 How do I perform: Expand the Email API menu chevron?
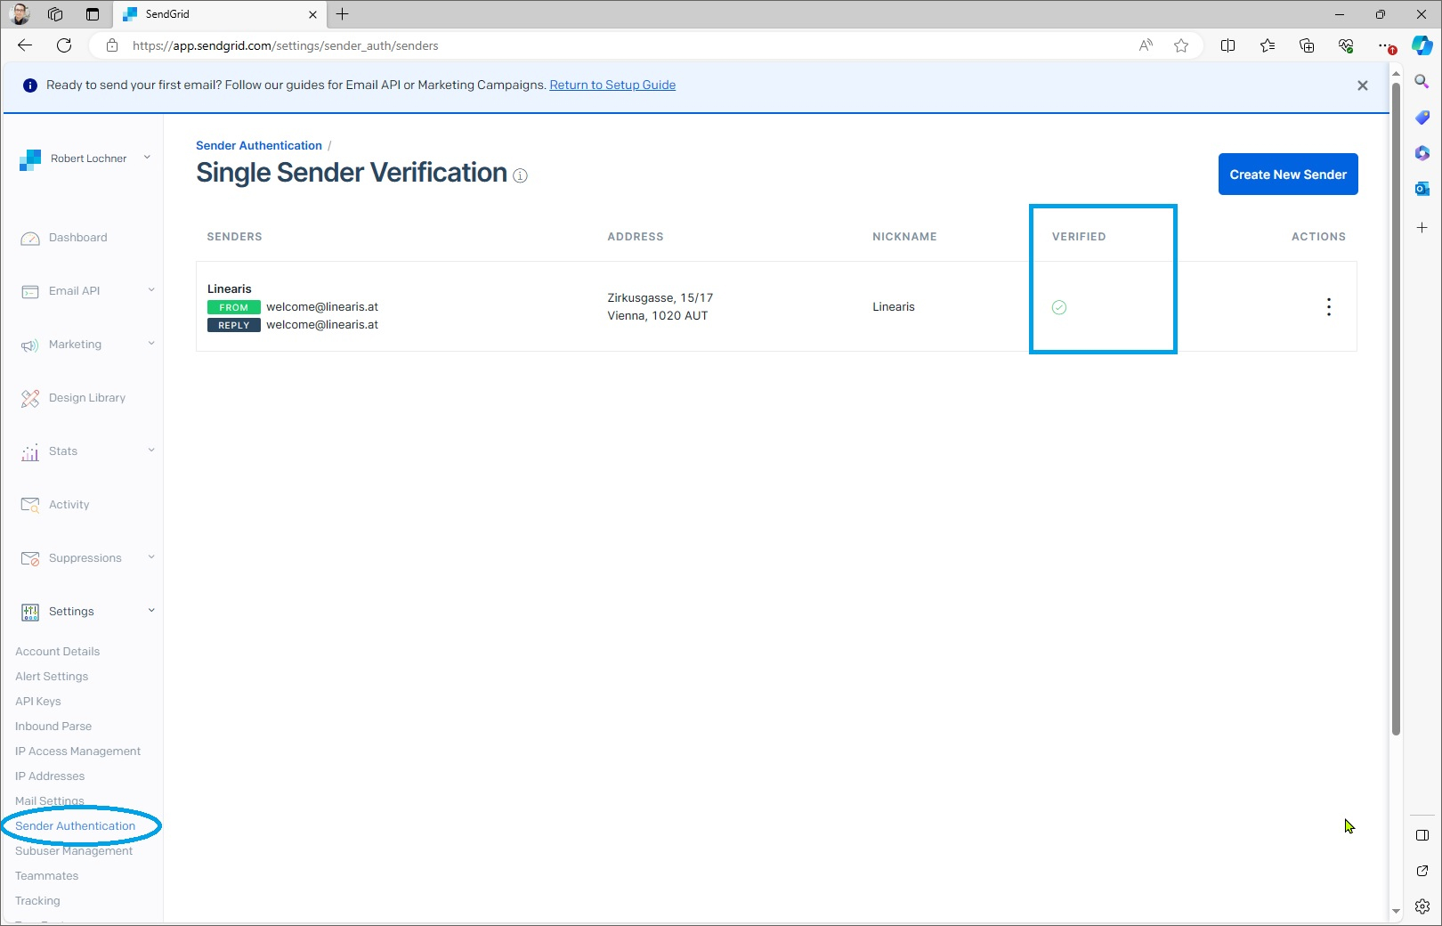[151, 289]
